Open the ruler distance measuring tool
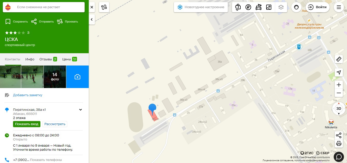 (339, 59)
